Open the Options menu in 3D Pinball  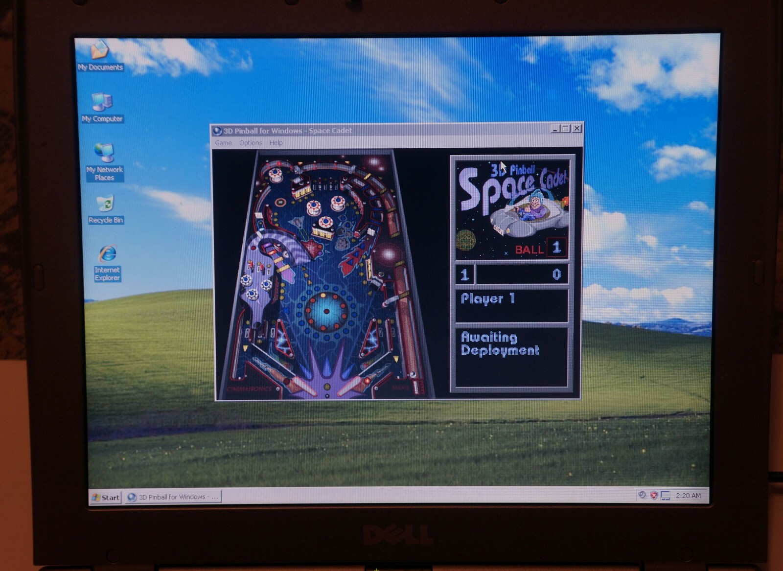pos(251,143)
